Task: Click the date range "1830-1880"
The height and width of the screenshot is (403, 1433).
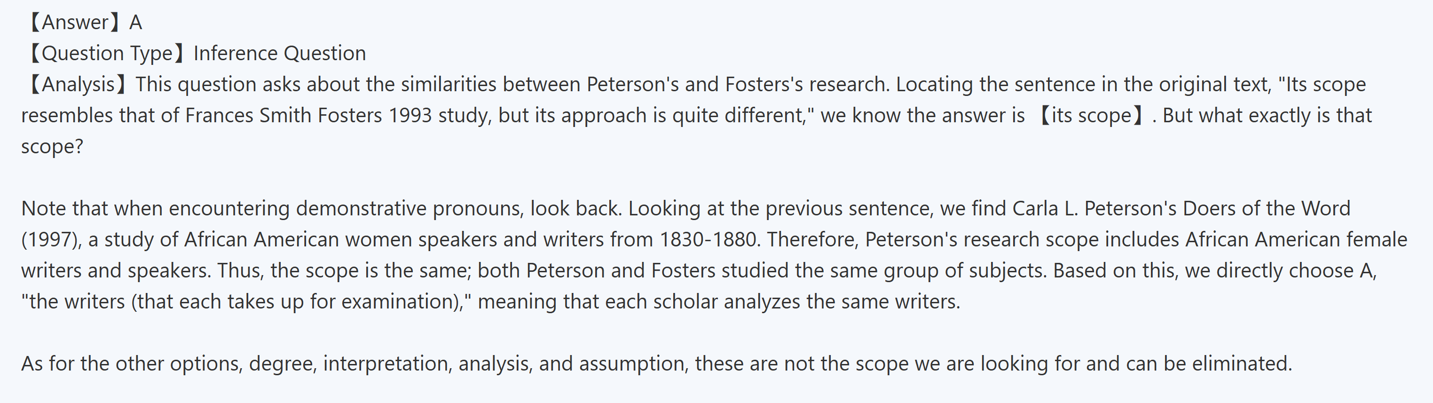Action: [708, 240]
